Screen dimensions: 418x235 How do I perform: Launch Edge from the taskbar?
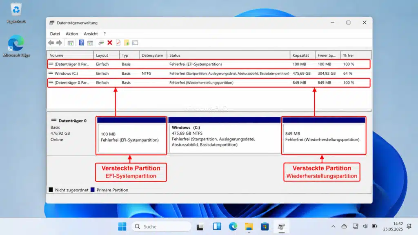pyautogui.click(x=233, y=226)
